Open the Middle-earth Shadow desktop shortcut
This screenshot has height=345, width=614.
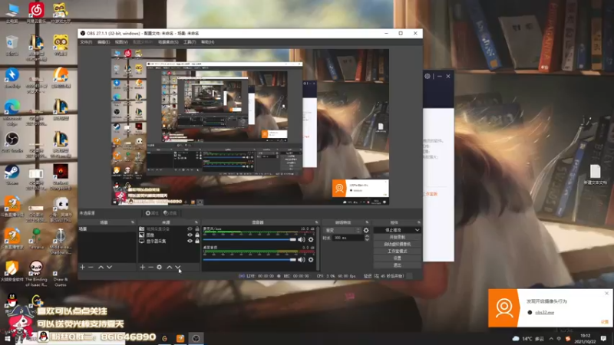click(x=61, y=242)
